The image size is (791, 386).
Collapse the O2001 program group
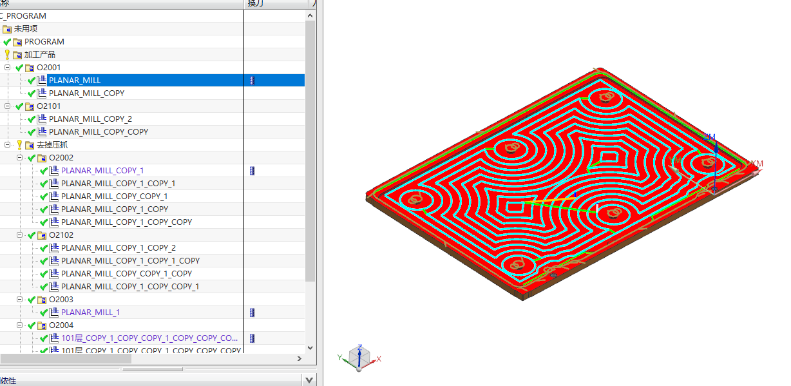pyautogui.click(x=8, y=68)
